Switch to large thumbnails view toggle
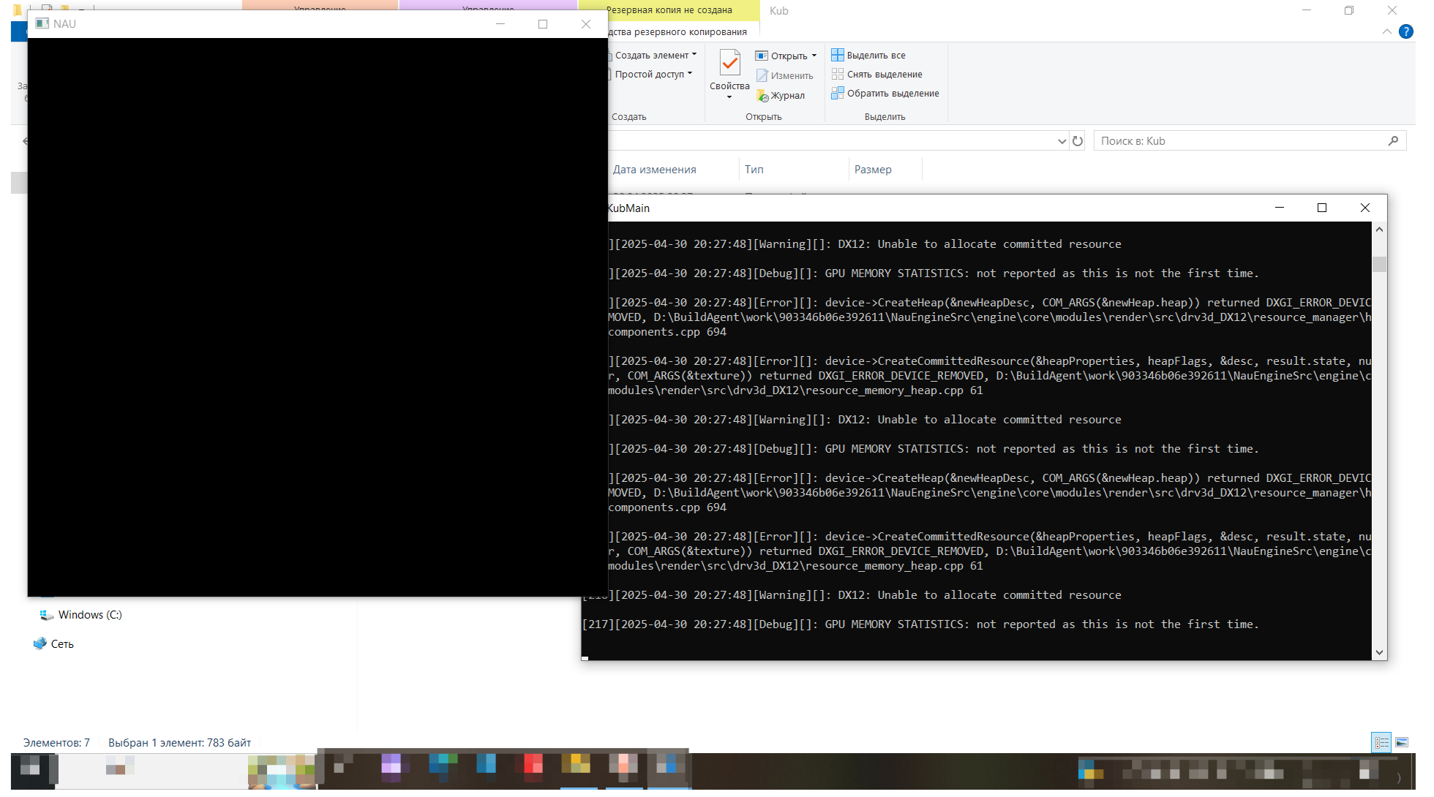Image resolution: width=1434 pixels, height=797 pixels. (x=1402, y=743)
